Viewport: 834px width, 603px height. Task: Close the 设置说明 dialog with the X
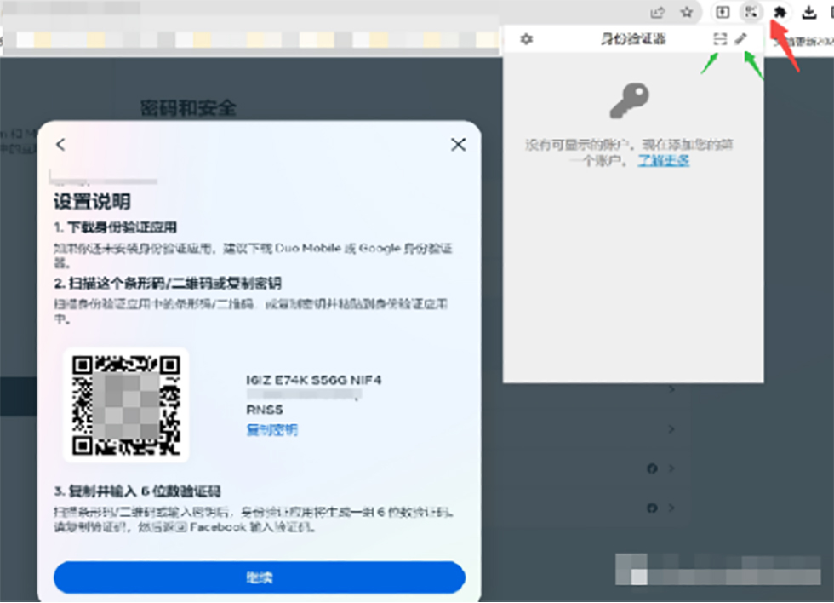(x=458, y=145)
